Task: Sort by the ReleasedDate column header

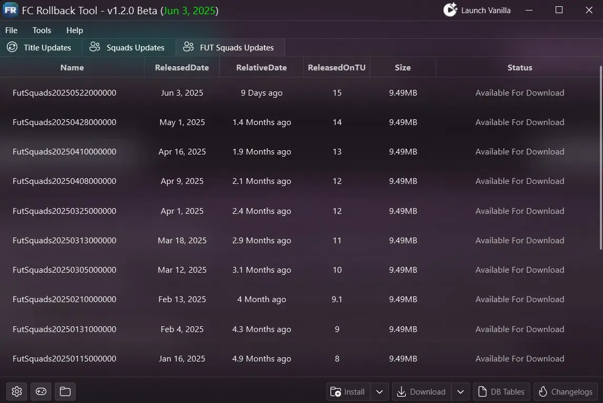Action: pyautogui.click(x=182, y=68)
